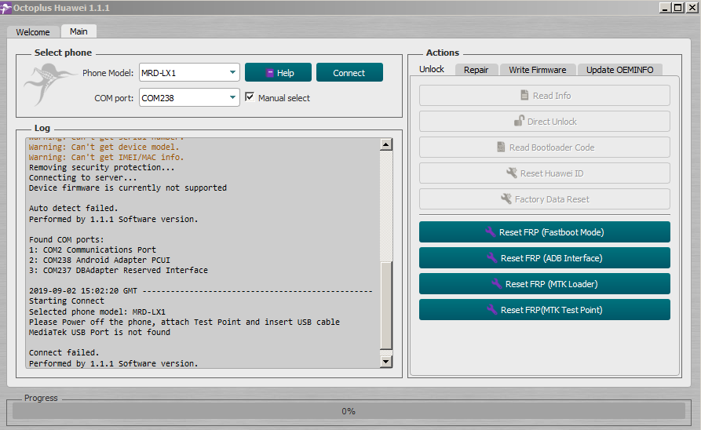The width and height of the screenshot is (701, 430).
Task: Click wrench icon on Reset FRP (Fastboot Mode)
Action: tap(491, 231)
